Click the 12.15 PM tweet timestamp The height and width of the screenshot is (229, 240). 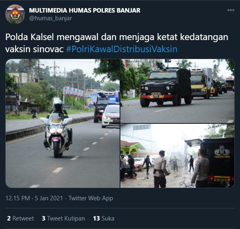pos(18,198)
